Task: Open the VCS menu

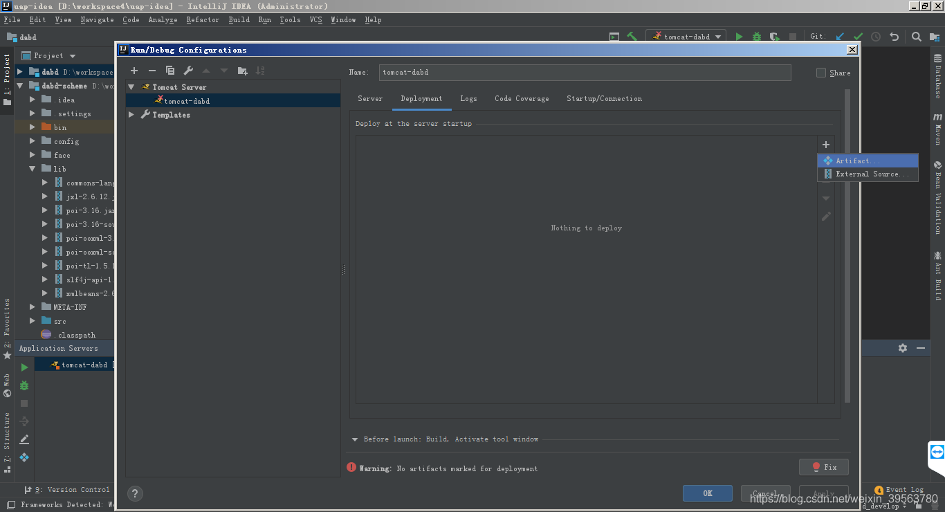Action: 316,20
